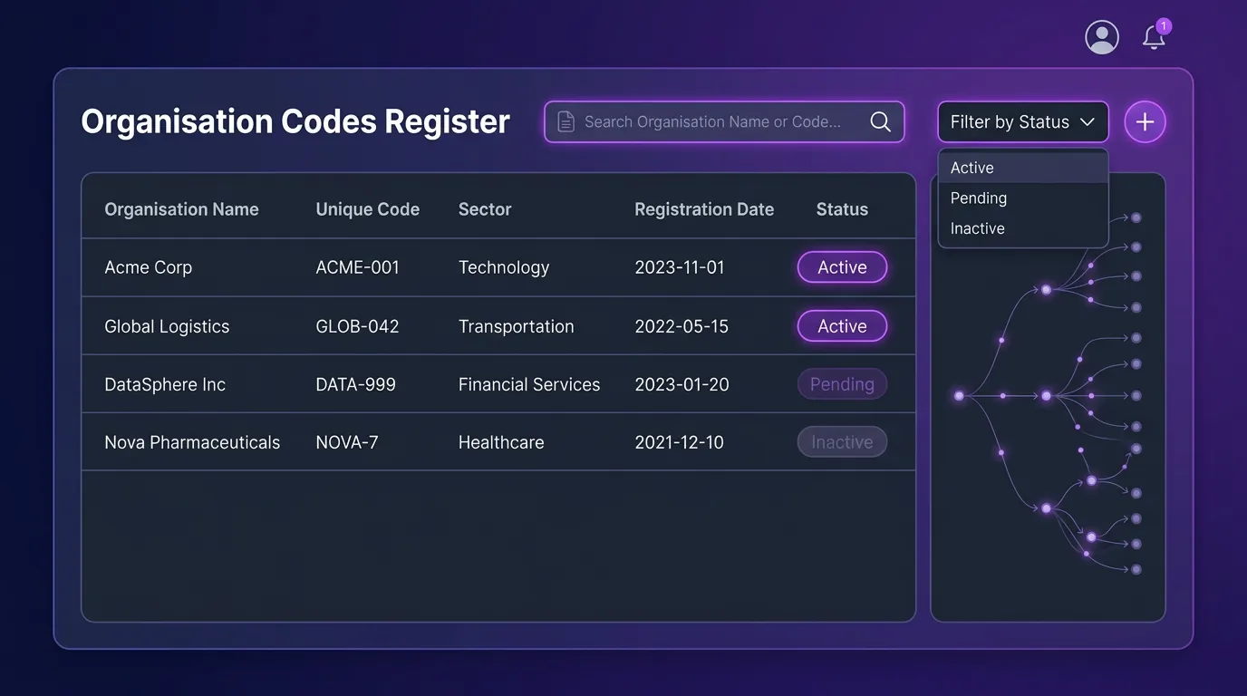Toggle the Active status pill for Acme Corp
The height and width of the screenshot is (696, 1247).
(x=842, y=266)
